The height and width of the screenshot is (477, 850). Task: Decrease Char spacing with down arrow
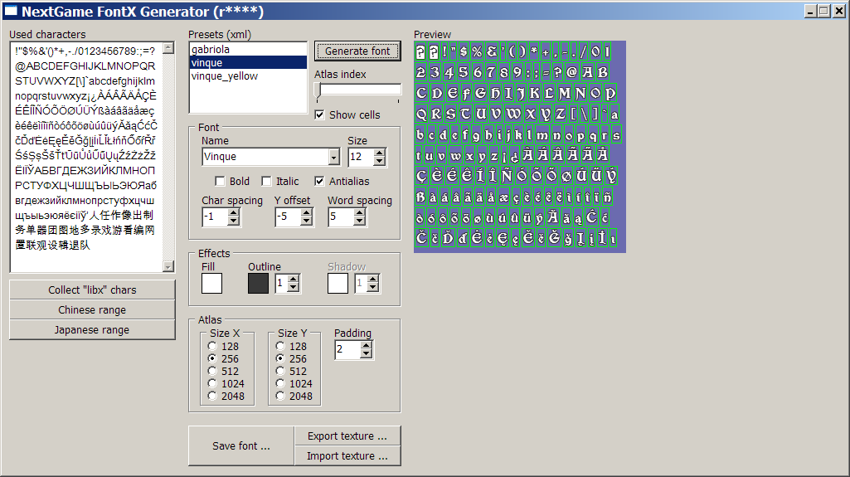[233, 221]
